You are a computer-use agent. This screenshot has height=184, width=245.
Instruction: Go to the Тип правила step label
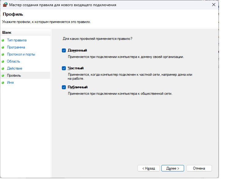(17, 40)
